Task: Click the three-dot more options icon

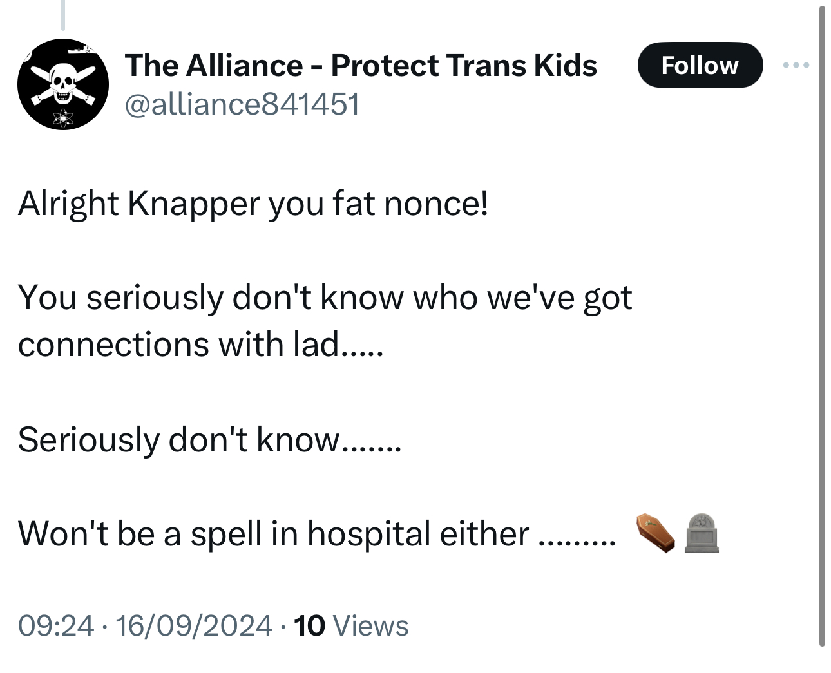Action: click(796, 65)
